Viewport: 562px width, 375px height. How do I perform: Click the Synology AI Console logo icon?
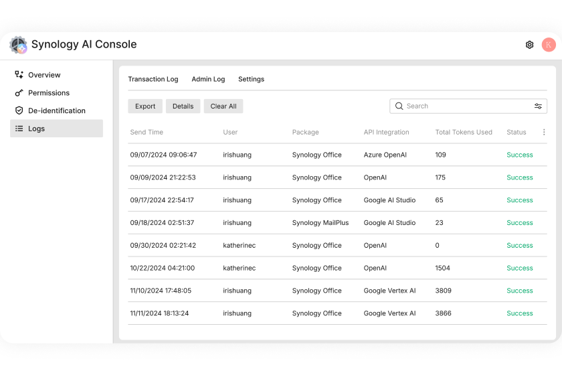(x=18, y=45)
